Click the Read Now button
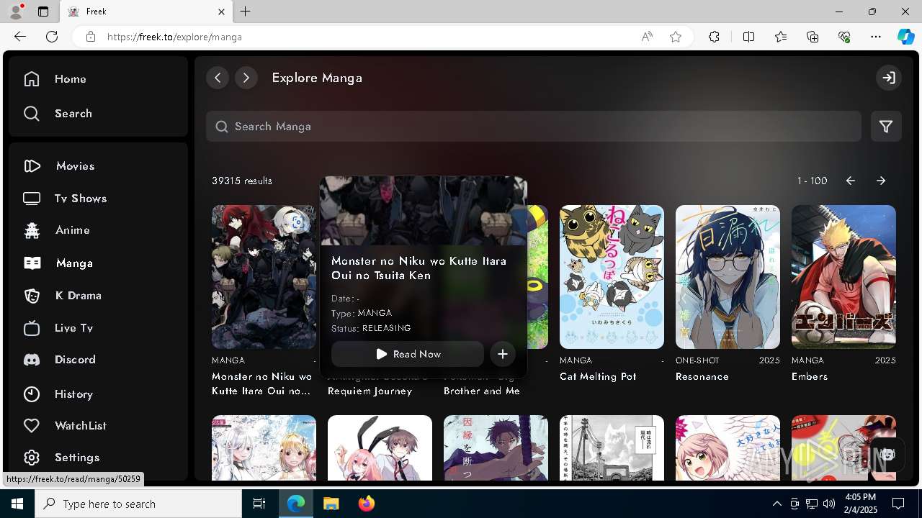 click(408, 354)
